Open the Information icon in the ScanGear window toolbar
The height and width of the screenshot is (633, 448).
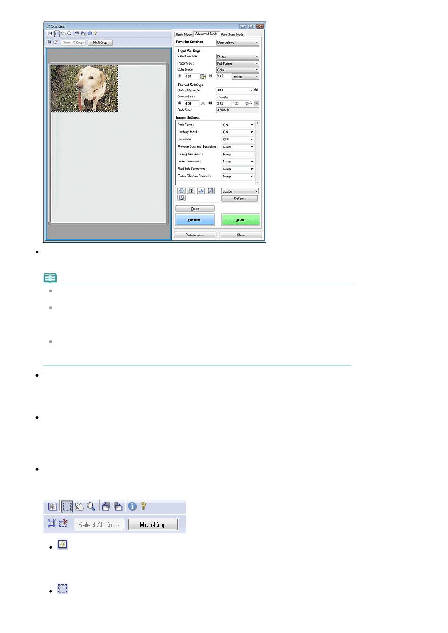90,33
